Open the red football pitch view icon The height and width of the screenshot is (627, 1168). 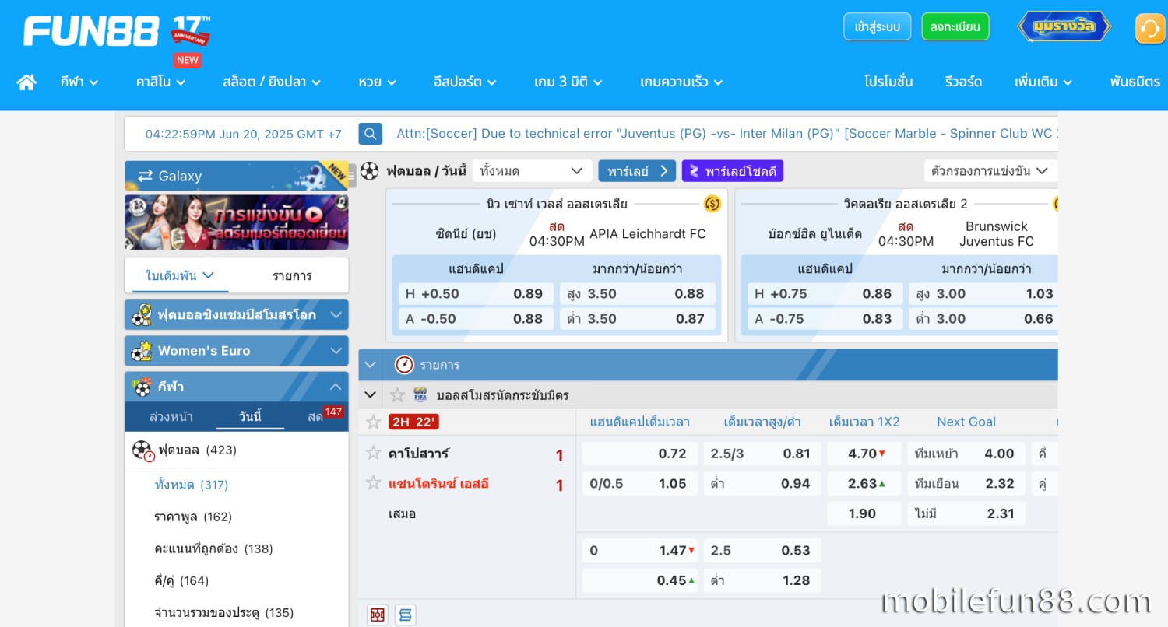click(x=378, y=615)
